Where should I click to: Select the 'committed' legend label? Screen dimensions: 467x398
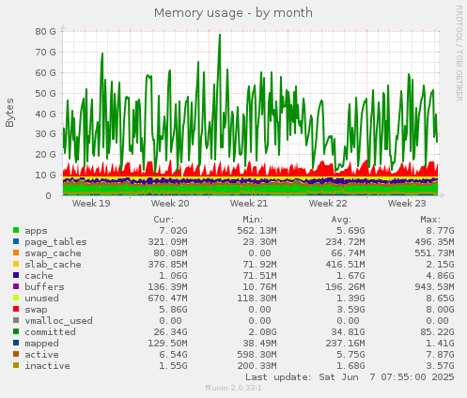click(x=50, y=332)
